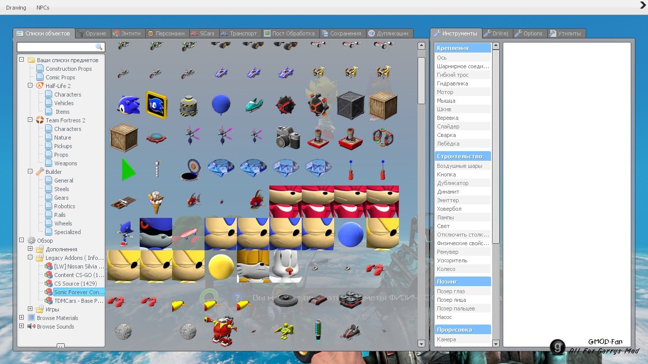Open the NPCs menu

click(x=43, y=8)
